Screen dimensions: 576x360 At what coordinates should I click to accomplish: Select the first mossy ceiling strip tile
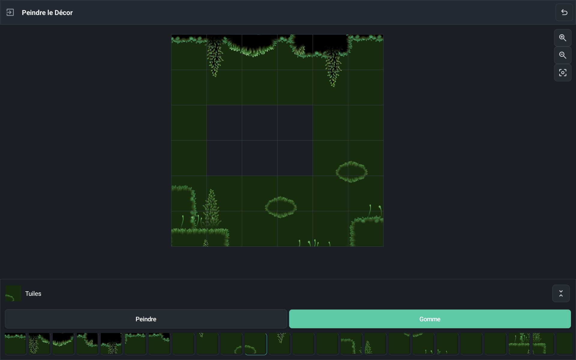(16, 344)
